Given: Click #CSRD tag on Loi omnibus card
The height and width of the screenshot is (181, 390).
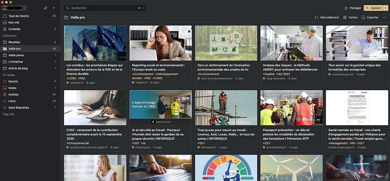Looking at the screenshot, I should coord(71,78).
